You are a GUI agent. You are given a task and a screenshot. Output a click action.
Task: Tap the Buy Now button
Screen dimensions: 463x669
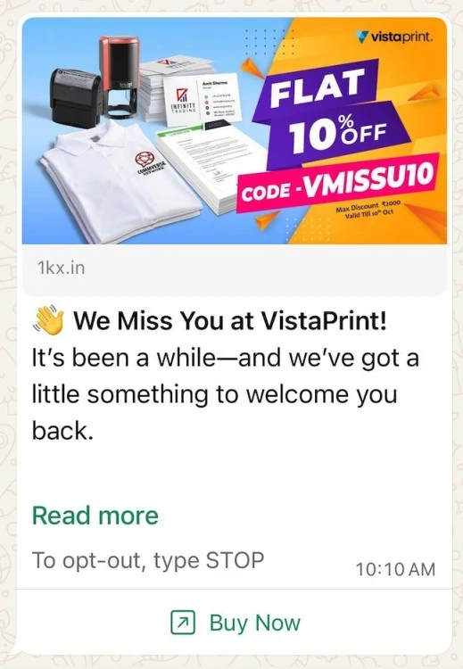[x=236, y=623]
